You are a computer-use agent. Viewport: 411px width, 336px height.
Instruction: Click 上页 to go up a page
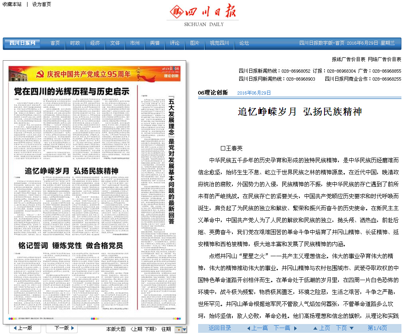coord(322,328)
